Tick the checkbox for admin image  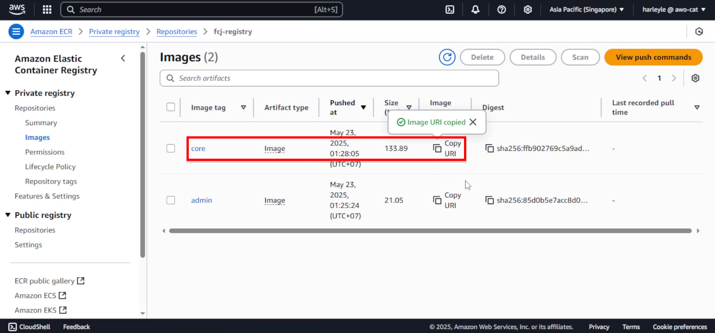[x=171, y=200]
